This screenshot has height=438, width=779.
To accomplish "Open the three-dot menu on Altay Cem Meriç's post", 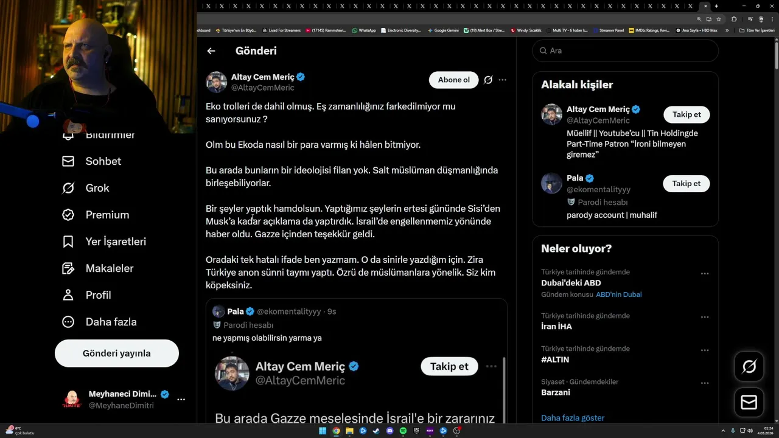I will pos(502,80).
